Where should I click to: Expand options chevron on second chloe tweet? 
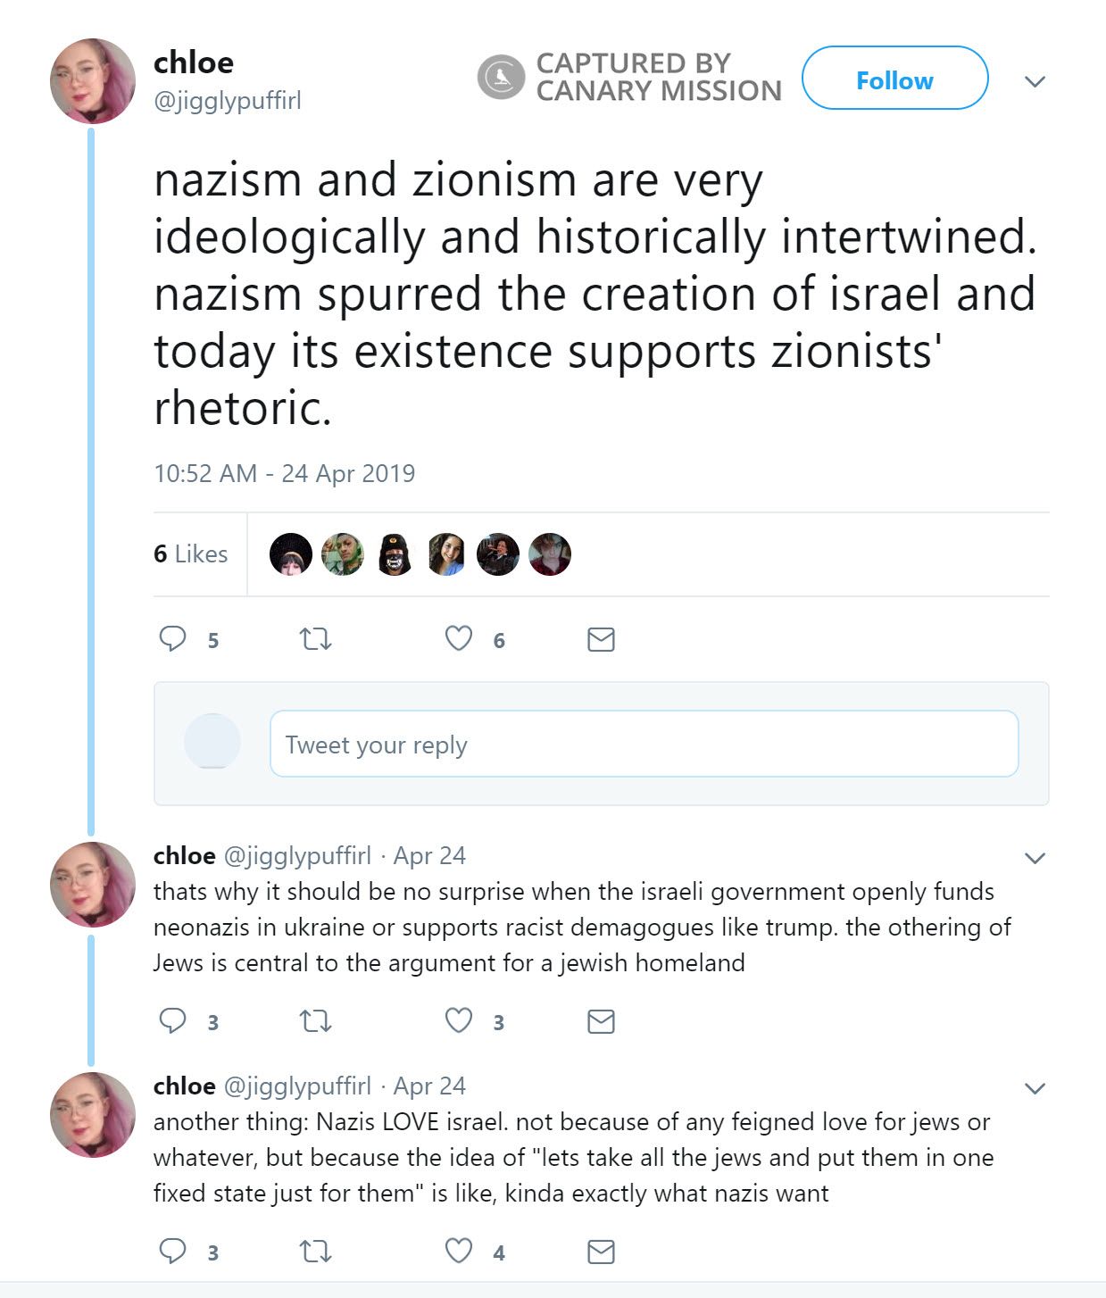(1035, 859)
